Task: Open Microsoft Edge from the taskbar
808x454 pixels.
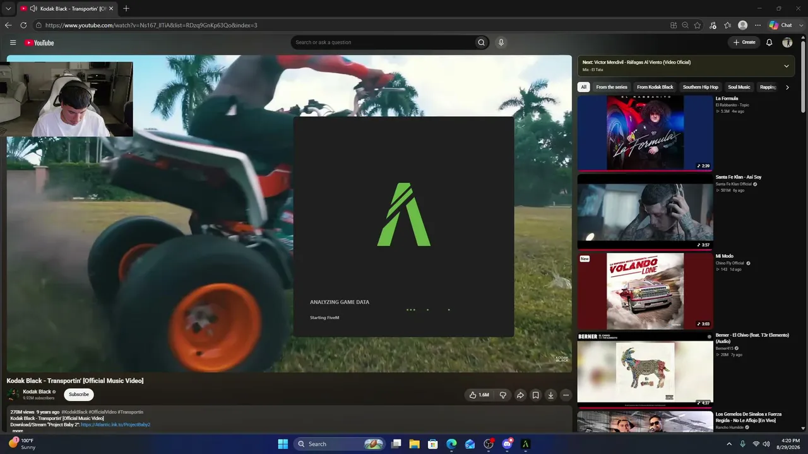Action: coord(451,444)
